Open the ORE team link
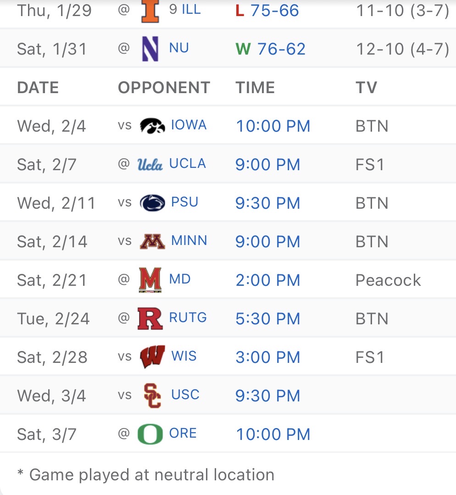456x495 pixels. [183, 434]
